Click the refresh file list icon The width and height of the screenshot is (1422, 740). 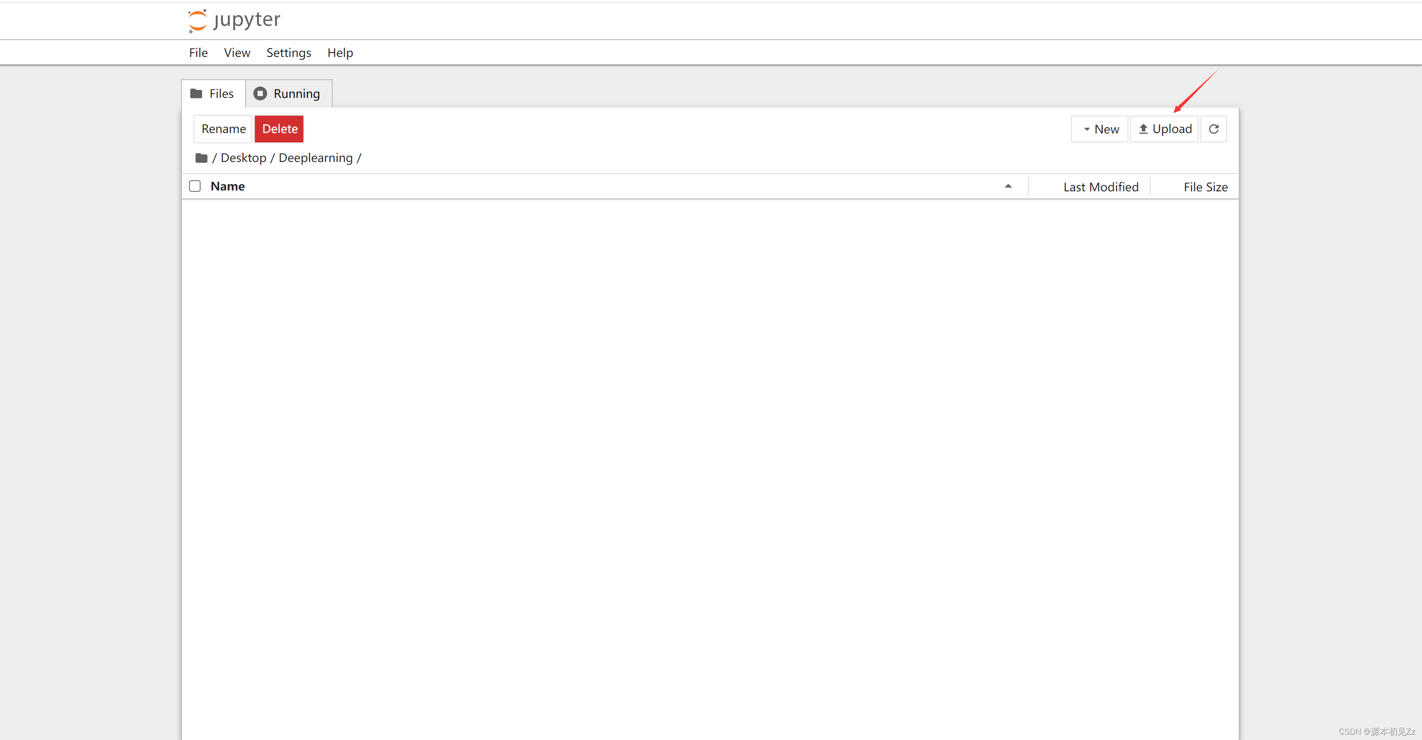pos(1213,129)
